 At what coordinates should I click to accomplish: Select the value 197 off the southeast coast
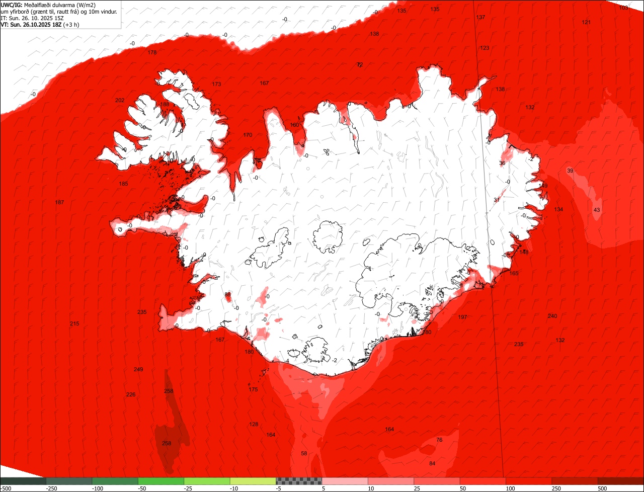[x=463, y=317]
